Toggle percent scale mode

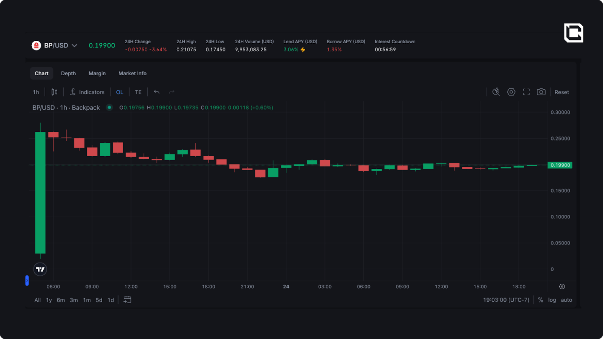[x=540, y=300]
